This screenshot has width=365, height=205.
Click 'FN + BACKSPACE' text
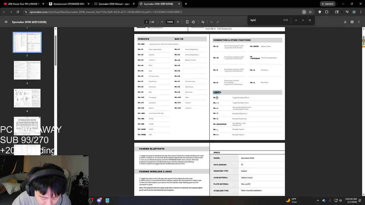[220, 124]
